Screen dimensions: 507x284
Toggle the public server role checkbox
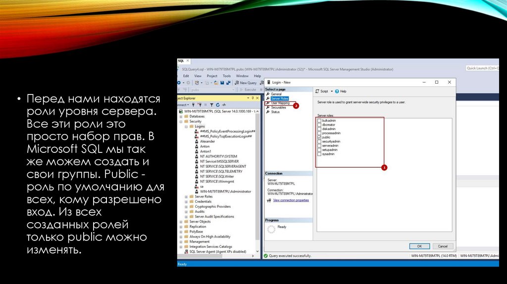click(319, 138)
